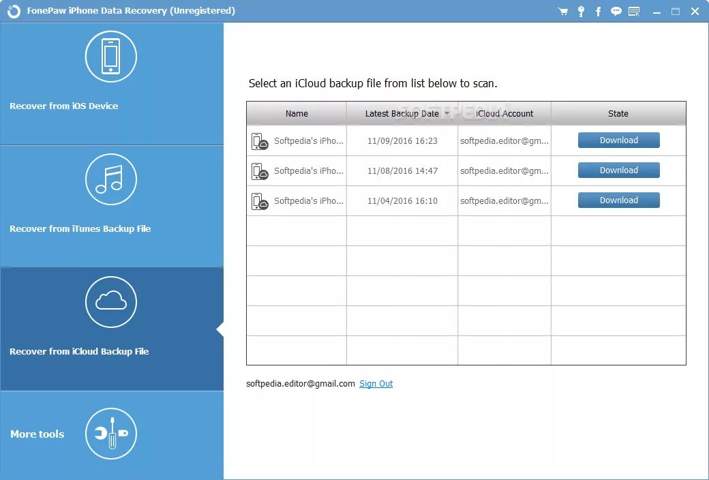Click softpedia.editor@gmail.com text below table

coord(300,384)
